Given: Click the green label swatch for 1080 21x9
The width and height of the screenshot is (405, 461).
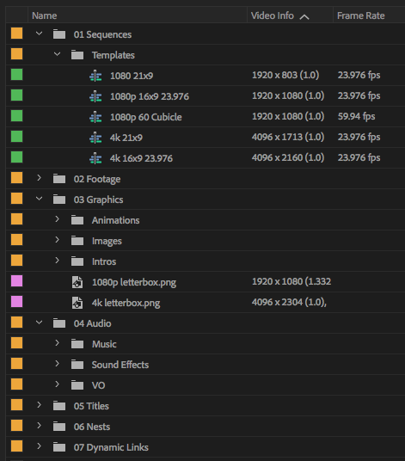Looking at the screenshot, I should point(16,75).
